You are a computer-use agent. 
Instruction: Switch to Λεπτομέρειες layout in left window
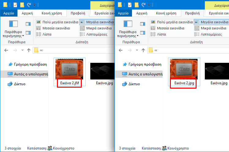(x=94, y=34)
